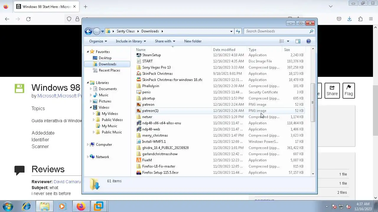Collapse the Videos library node
378x212 pixels.
pyautogui.click(x=91, y=107)
